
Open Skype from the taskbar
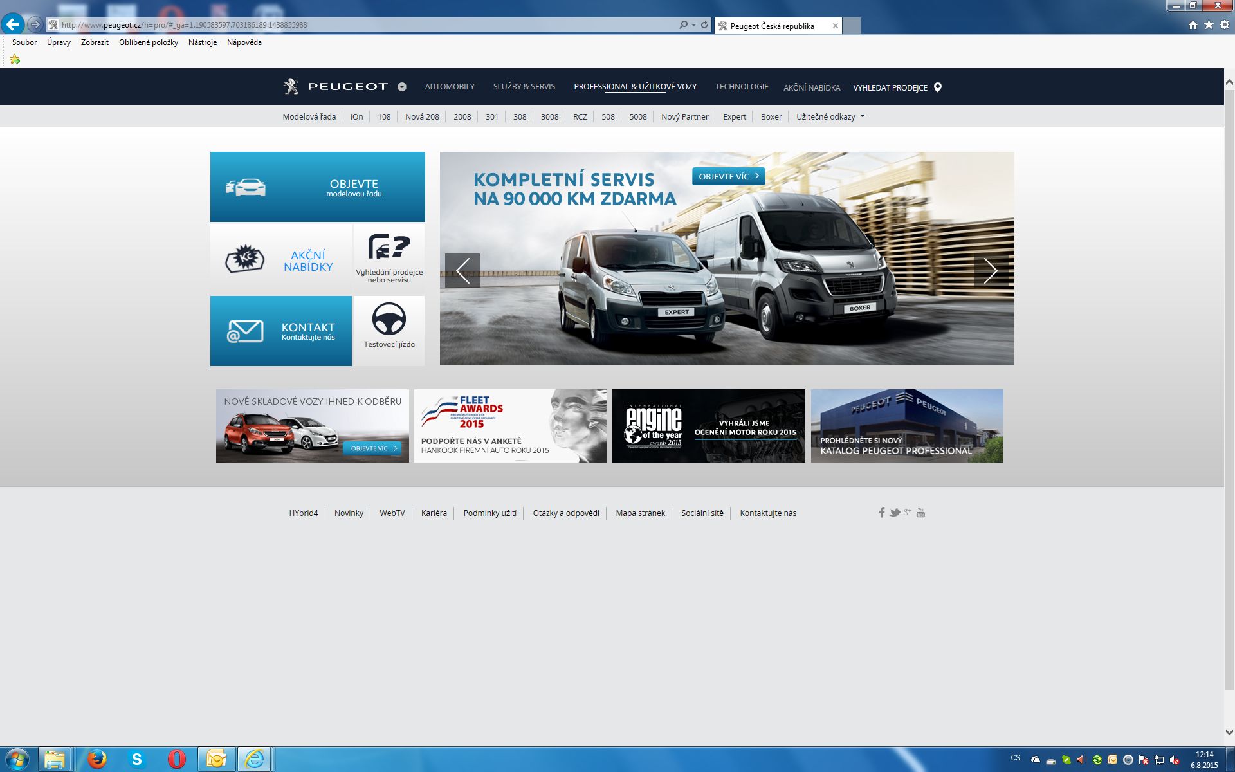pos(136,759)
